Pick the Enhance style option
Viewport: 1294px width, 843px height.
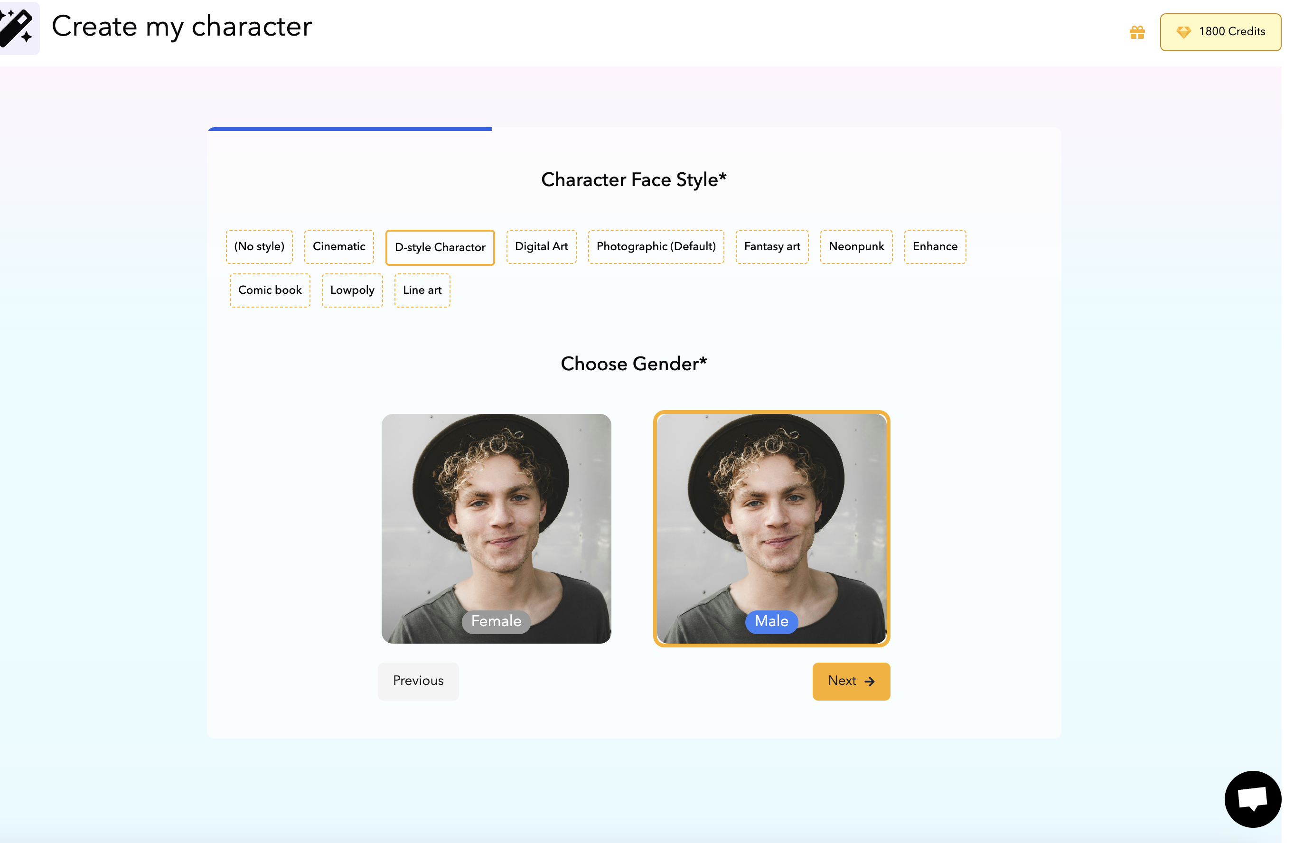pos(935,247)
